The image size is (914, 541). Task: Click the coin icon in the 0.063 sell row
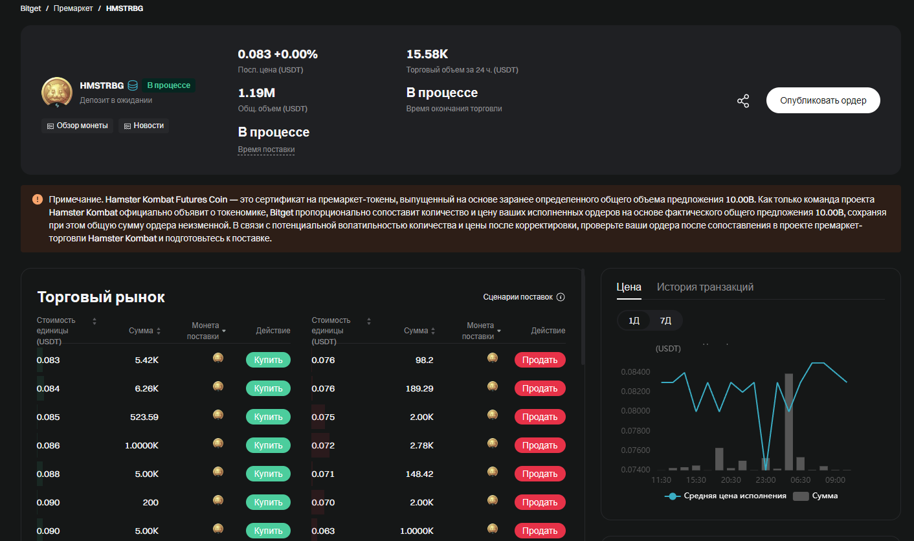tap(493, 529)
